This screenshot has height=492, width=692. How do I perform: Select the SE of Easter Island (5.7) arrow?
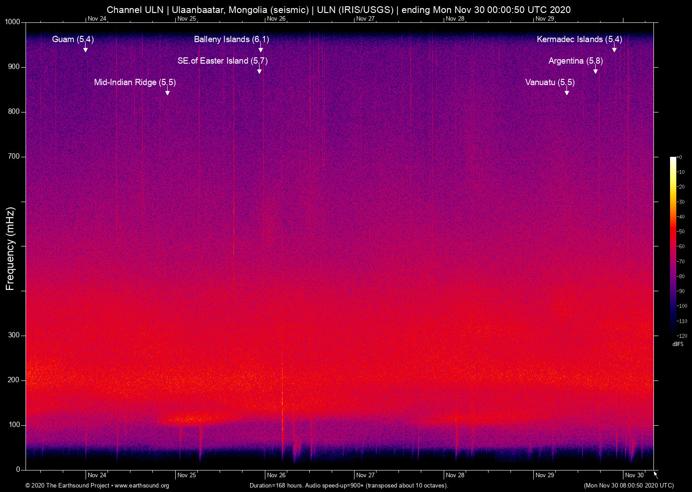259,70
